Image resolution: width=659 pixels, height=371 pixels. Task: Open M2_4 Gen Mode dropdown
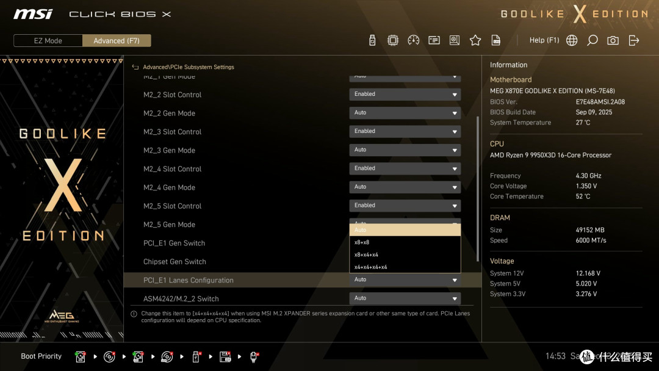[405, 187]
